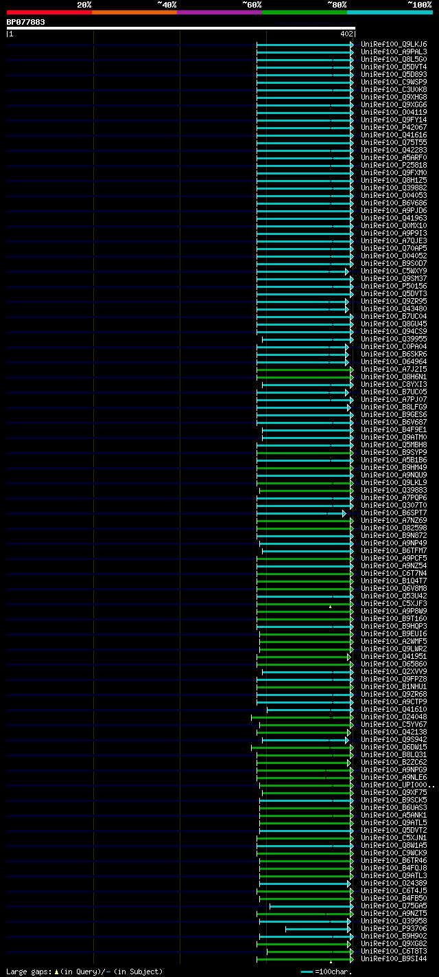Open hit UniRef100_A9PAL3
Viewport: 439px width, 977px height.
coord(394,52)
